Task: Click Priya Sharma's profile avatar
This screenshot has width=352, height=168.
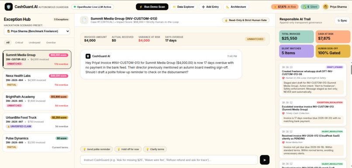Action: click(325, 7)
